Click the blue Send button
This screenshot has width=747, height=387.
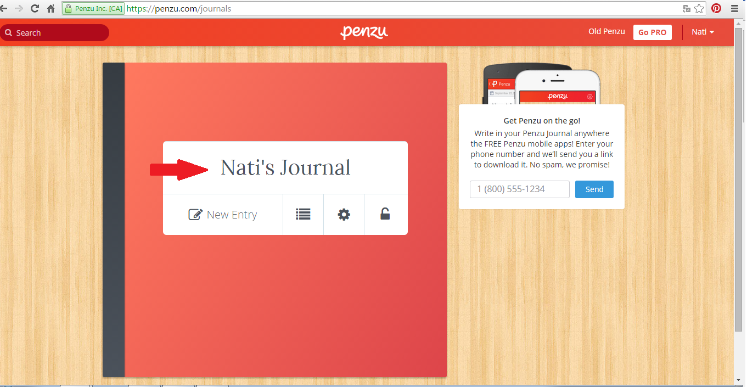click(594, 189)
